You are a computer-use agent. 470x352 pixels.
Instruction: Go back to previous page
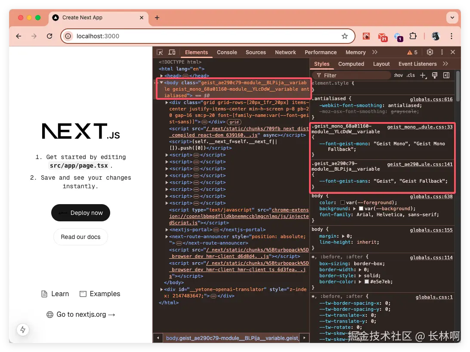click(19, 36)
